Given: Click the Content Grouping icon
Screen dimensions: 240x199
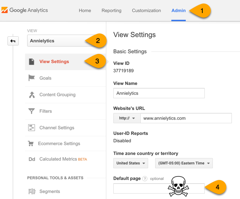Looking at the screenshot, I should (x=32, y=95).
